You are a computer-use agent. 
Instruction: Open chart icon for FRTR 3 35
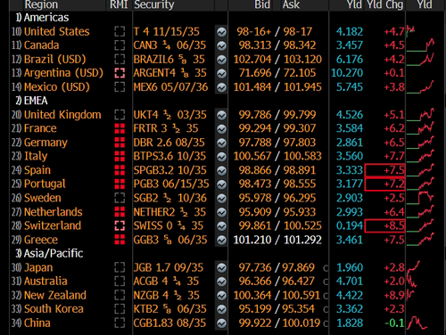pos(221,129)
